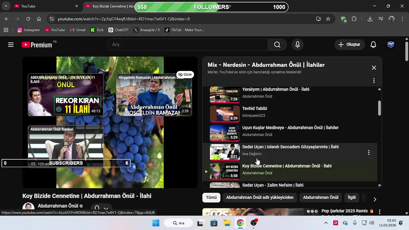
Task: Open the Chrome apps grid in bookmarks bar
Action: point(6,30)
